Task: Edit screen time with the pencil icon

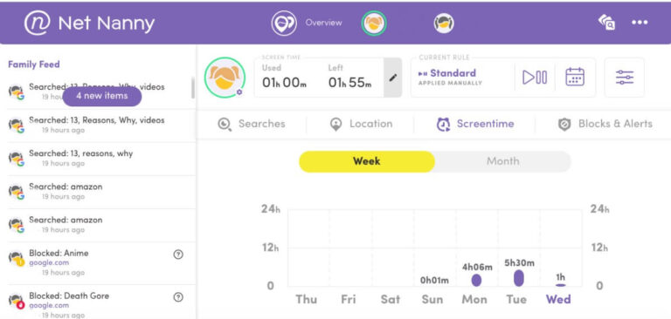Action: click(x=393, y=78)
